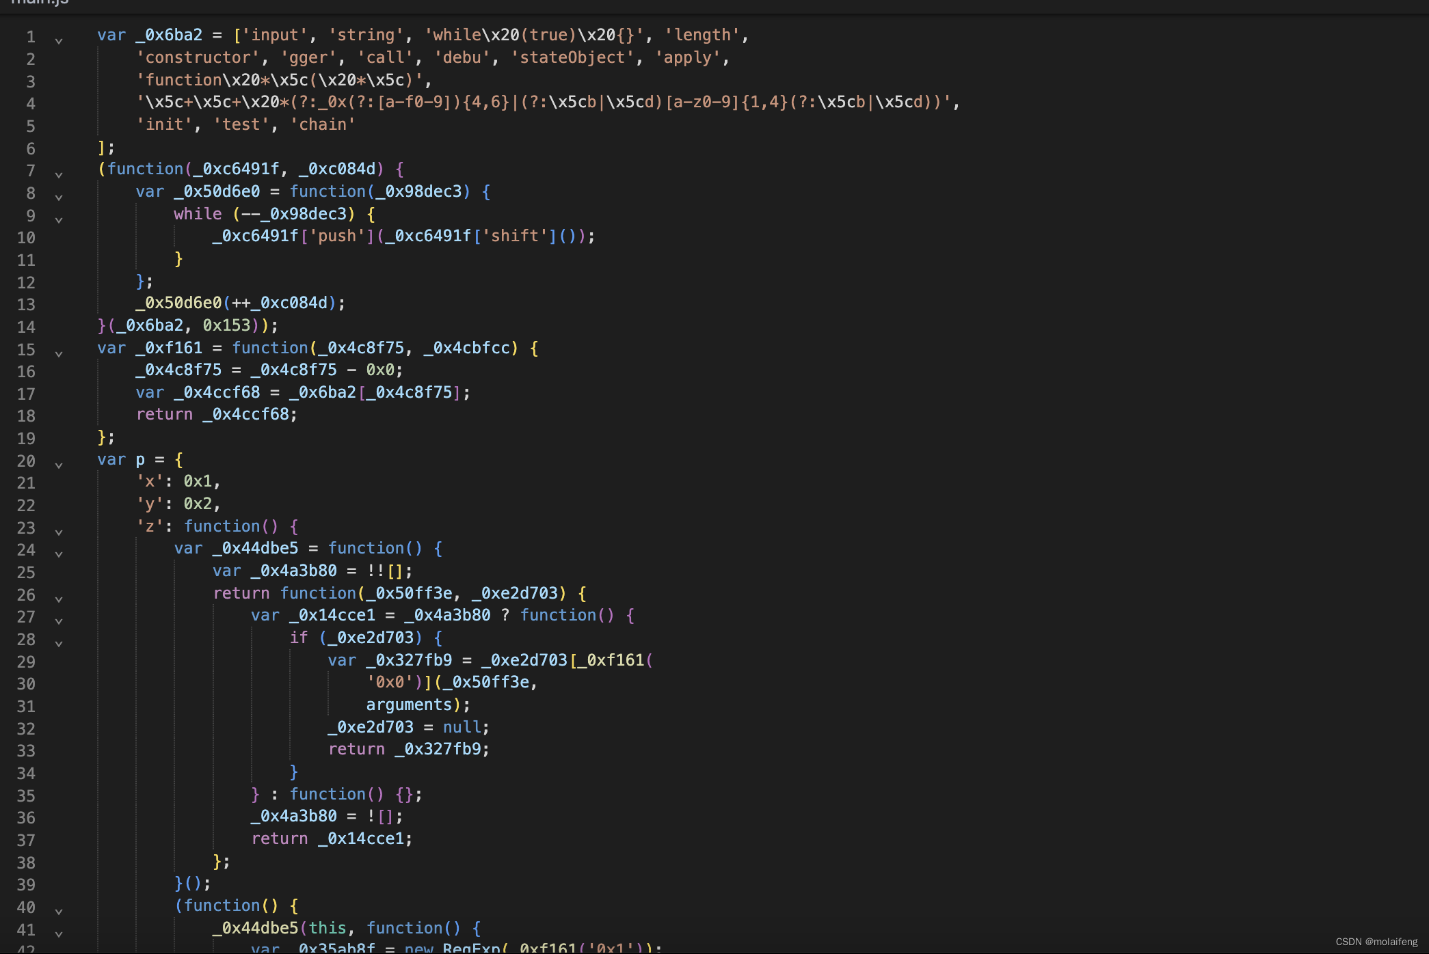This screenshot has width=1429, height=954.
Task: Click the '!![]' expression on line 25
Action: [x=385, y=571]
